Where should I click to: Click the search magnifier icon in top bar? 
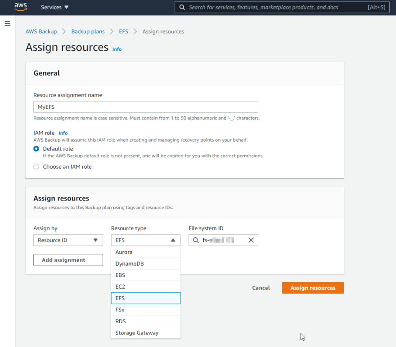click(182, 7)
